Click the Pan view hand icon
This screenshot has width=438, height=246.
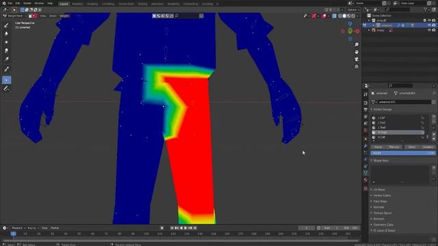point(357,52)
